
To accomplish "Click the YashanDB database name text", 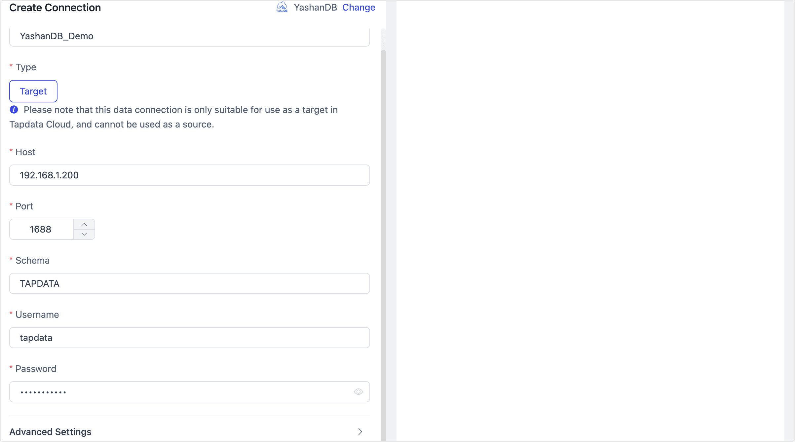I will click(x=315, y=7).
